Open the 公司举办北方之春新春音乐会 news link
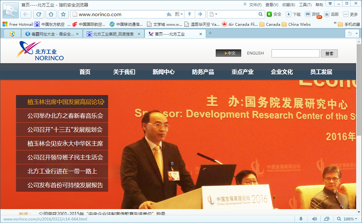 (x=65, y=116)
